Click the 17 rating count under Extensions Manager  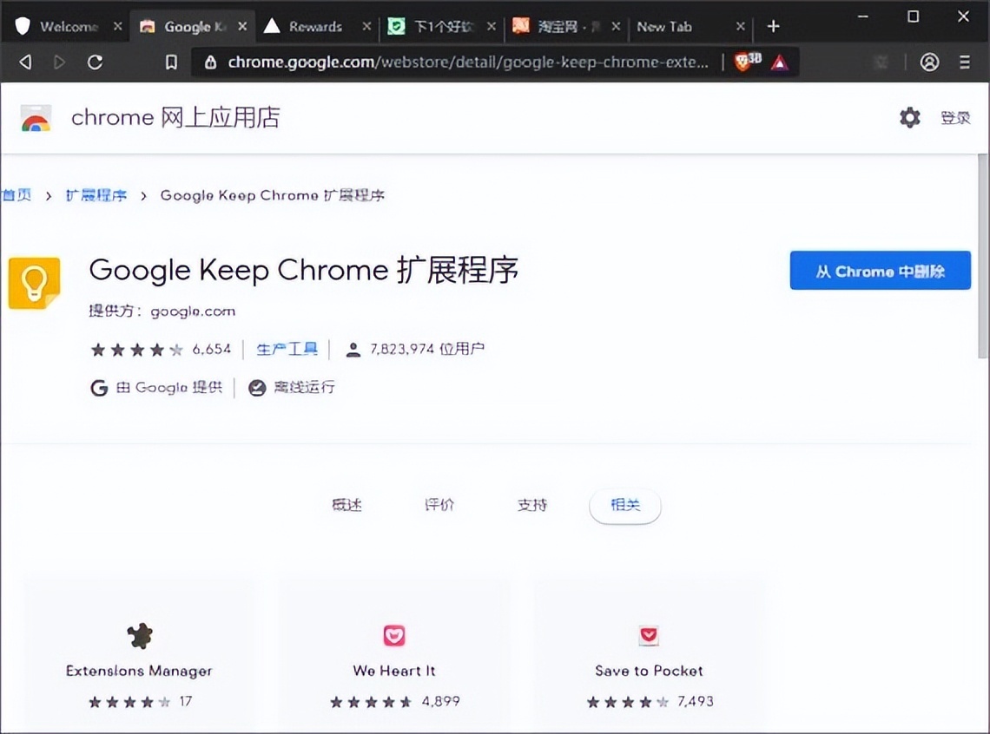[x=186, y=701]
